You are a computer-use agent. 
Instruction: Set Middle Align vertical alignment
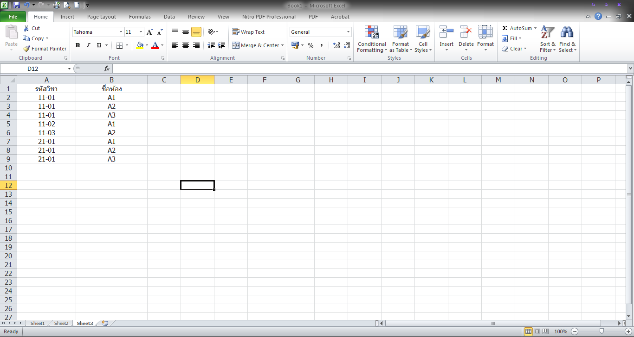186,32
